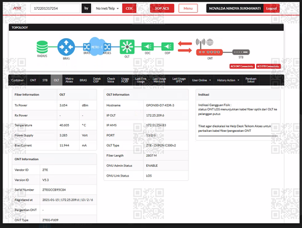Click the Fiber Length value 2807 M
The height and width of the screenshot is (228, 302).
[152, 155]
